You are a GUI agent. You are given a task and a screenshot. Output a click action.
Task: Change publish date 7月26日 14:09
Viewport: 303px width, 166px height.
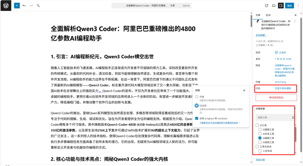(283, 59)
